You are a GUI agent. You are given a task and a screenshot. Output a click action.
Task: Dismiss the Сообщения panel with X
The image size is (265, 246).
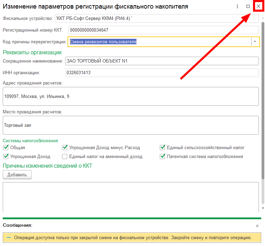click(x=257, y=226)
